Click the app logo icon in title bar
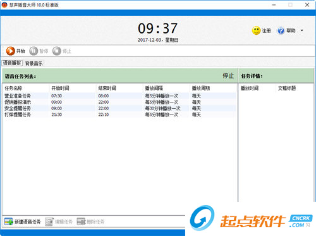Screen dimensions: 316x236 [x=4, y=4]
